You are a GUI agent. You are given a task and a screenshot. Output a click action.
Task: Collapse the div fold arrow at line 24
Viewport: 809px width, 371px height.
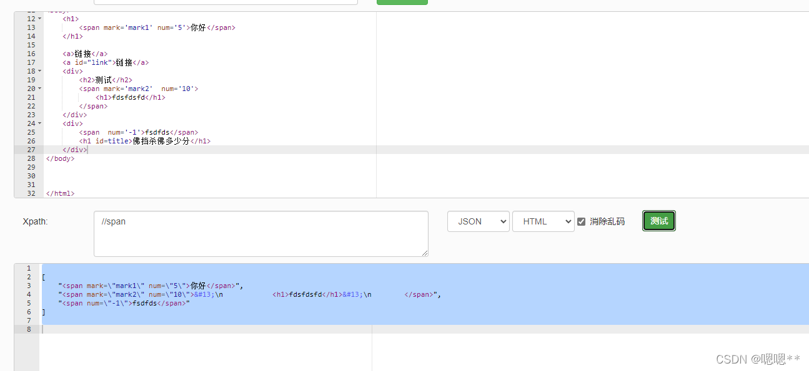point(40,123)
